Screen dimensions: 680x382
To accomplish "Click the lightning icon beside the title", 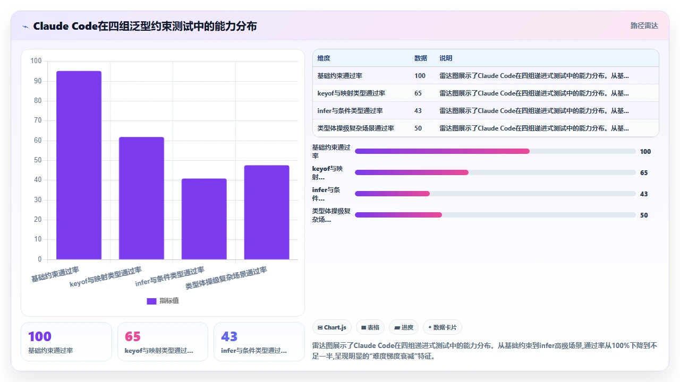I will coord(25,26).
